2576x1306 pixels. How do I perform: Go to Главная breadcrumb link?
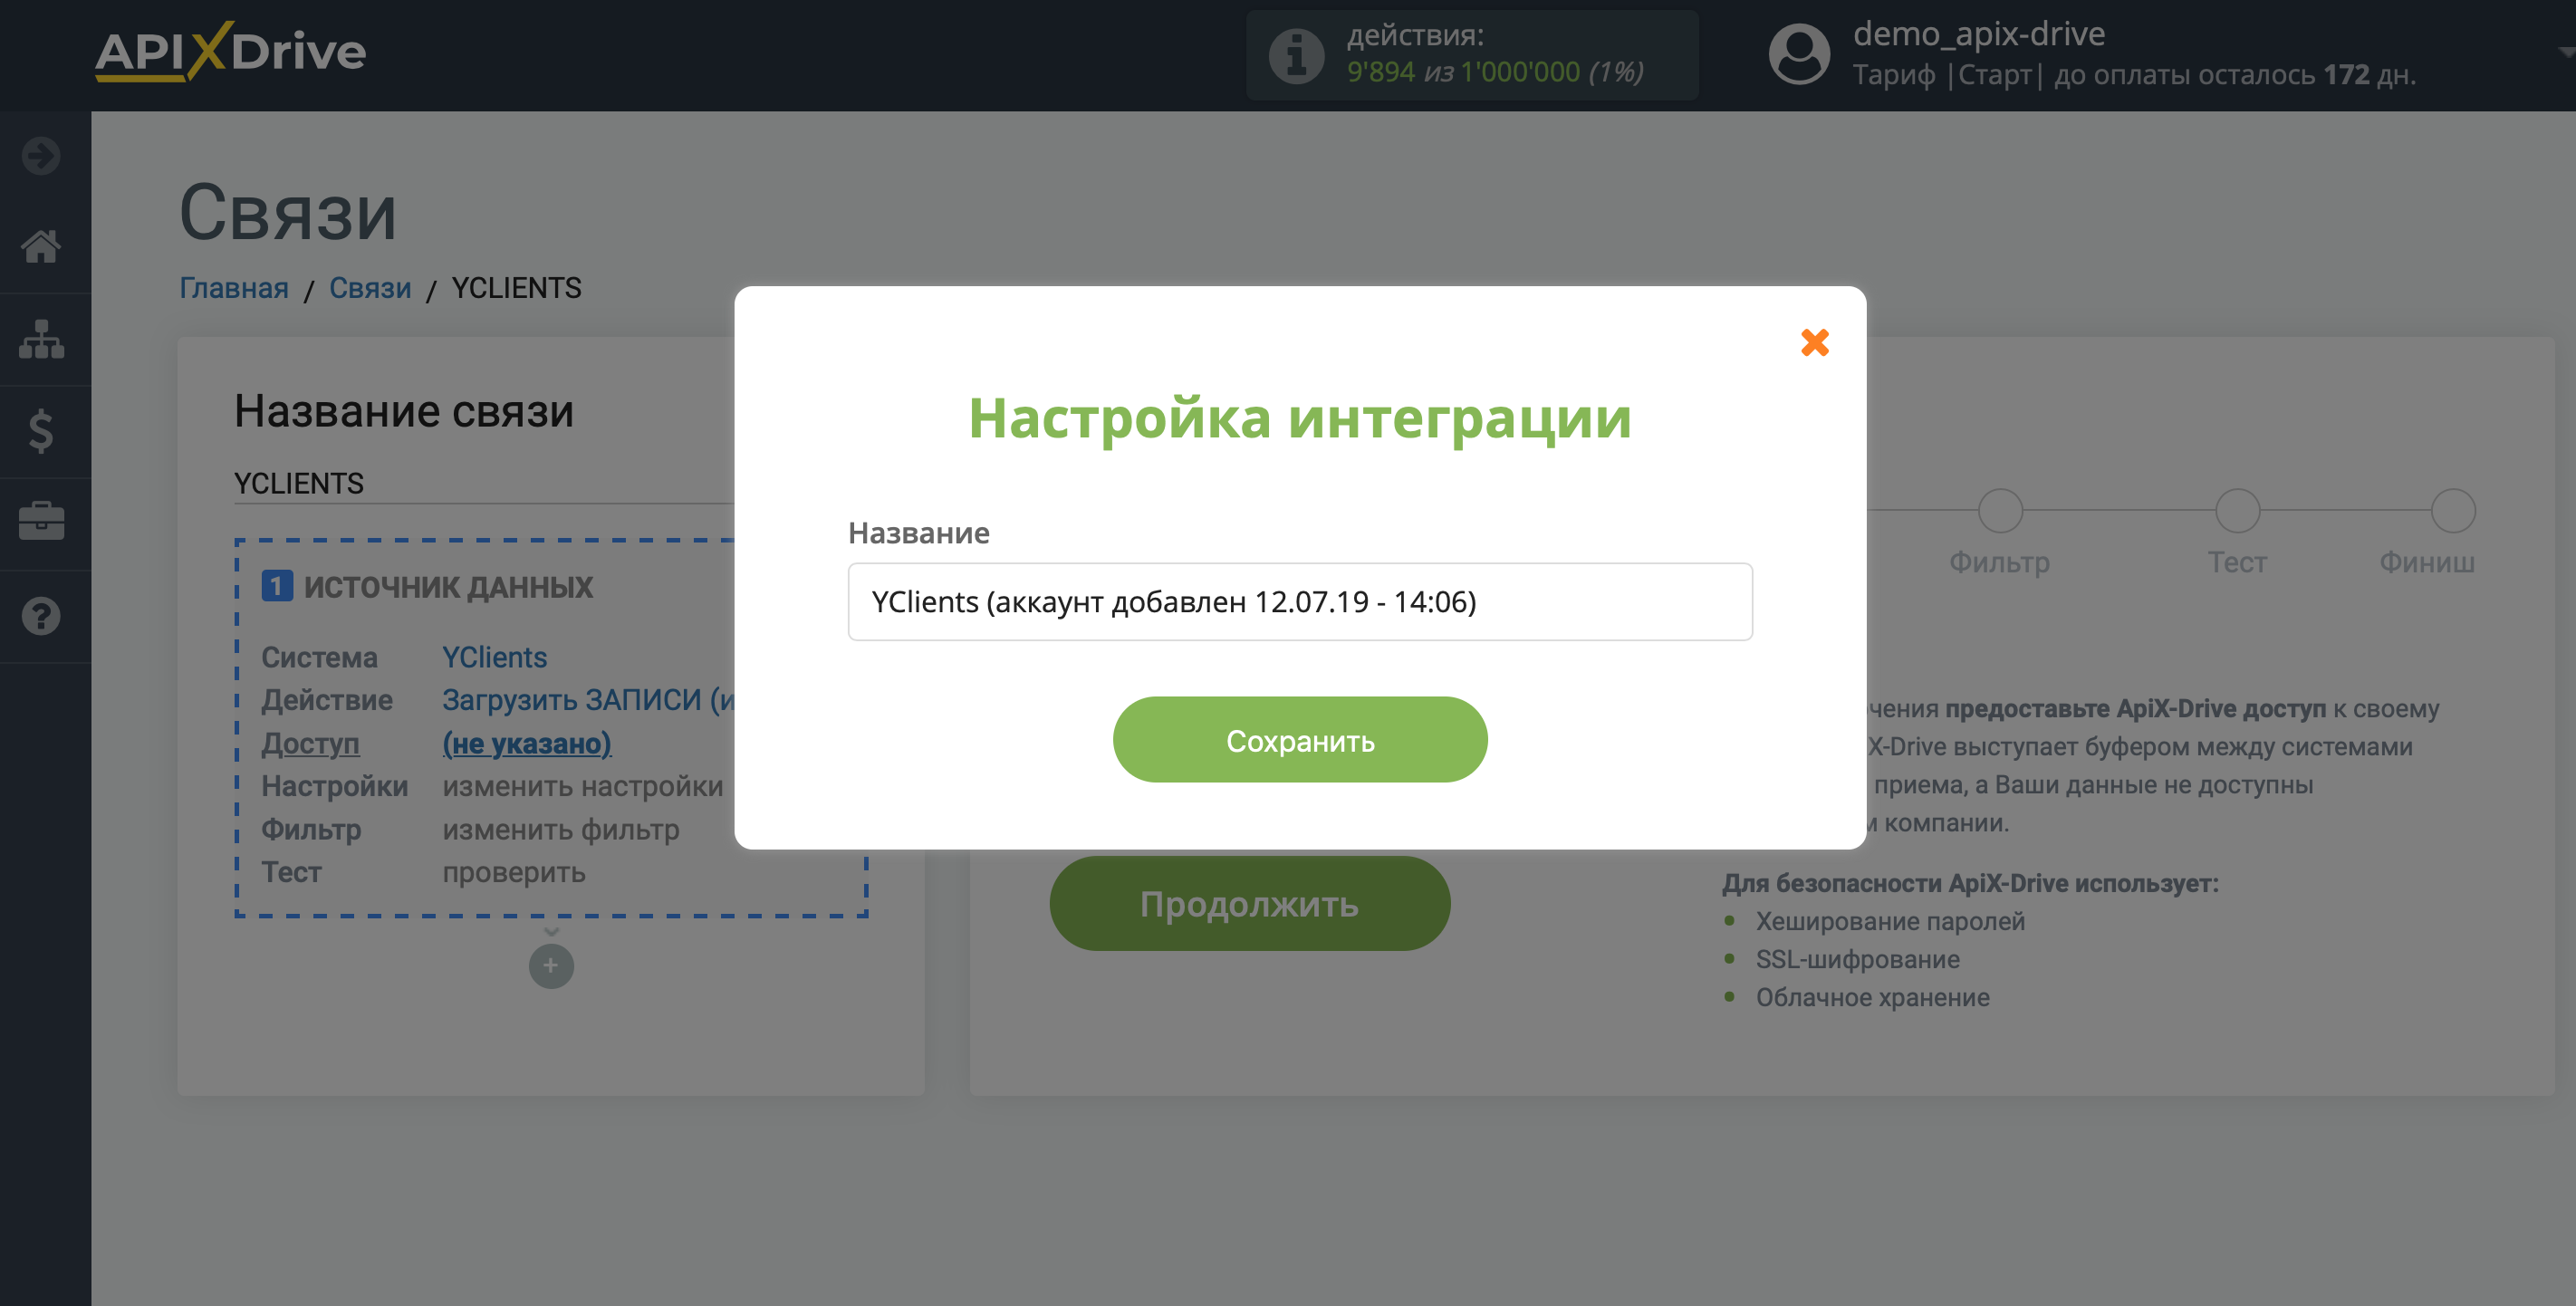click(233, 288)
